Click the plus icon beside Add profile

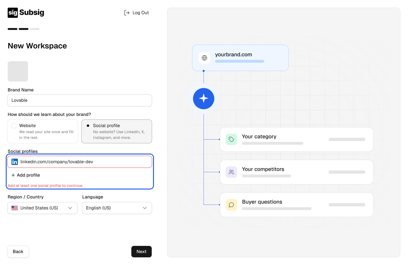tap(13, 175)
